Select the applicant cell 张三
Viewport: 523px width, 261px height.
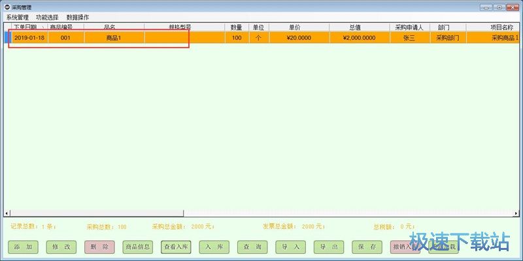410,38
